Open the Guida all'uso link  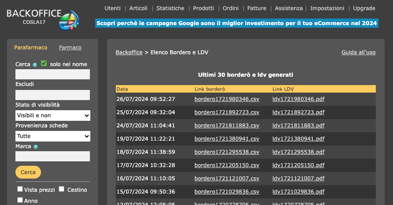point(358,52)
